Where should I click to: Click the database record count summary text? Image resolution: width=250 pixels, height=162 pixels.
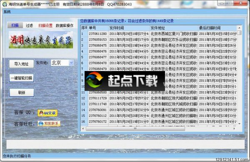pyautogui.click(x=127, y=21)
